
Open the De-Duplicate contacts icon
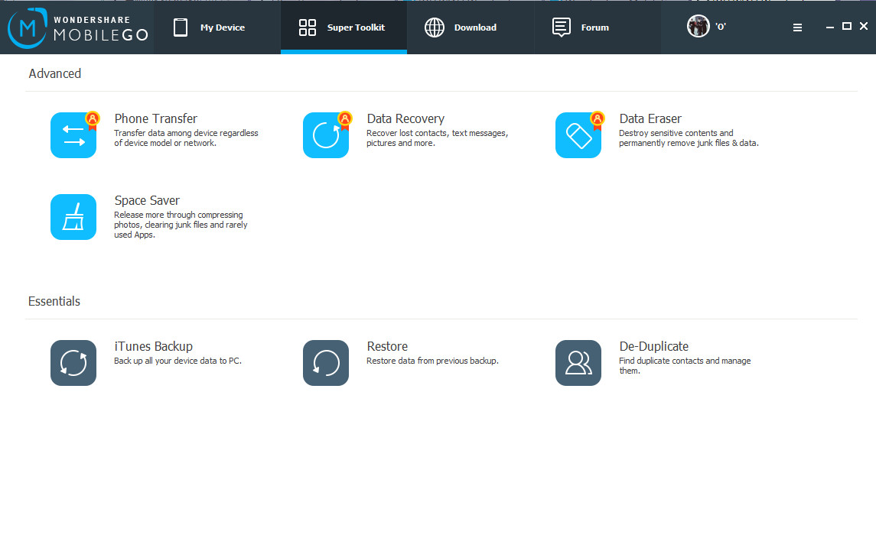tap(578, 363)
